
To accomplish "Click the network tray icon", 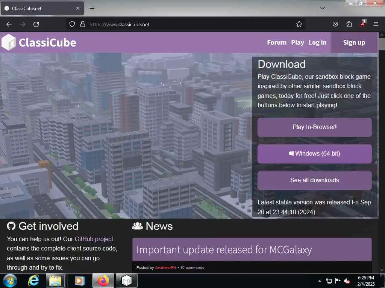I will tap(329, 281).
